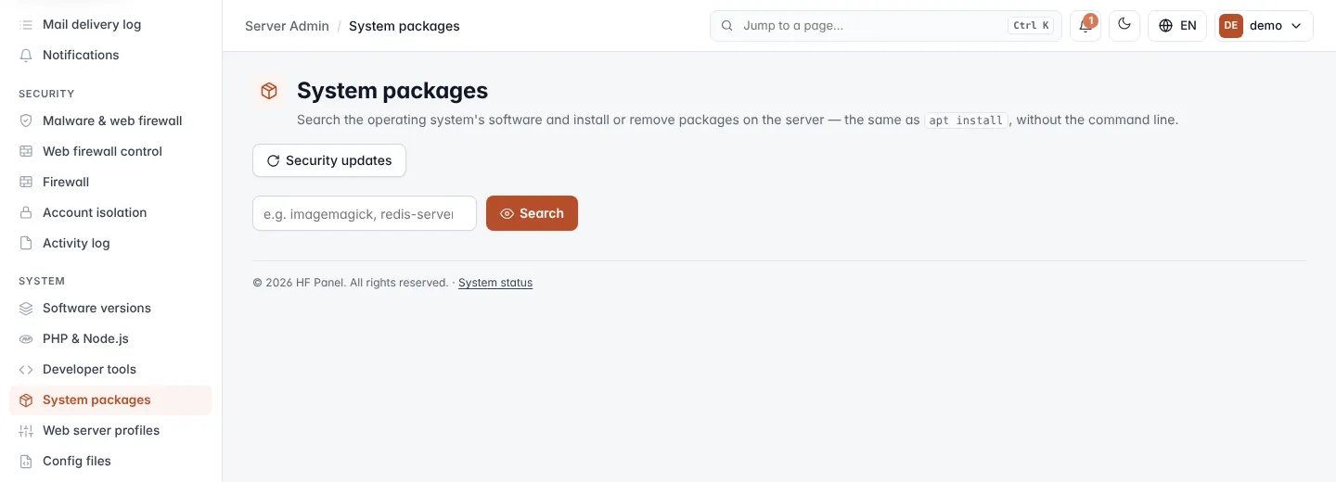
Task: Go to Server Admin breadcrumb
Action: point(287,26)
